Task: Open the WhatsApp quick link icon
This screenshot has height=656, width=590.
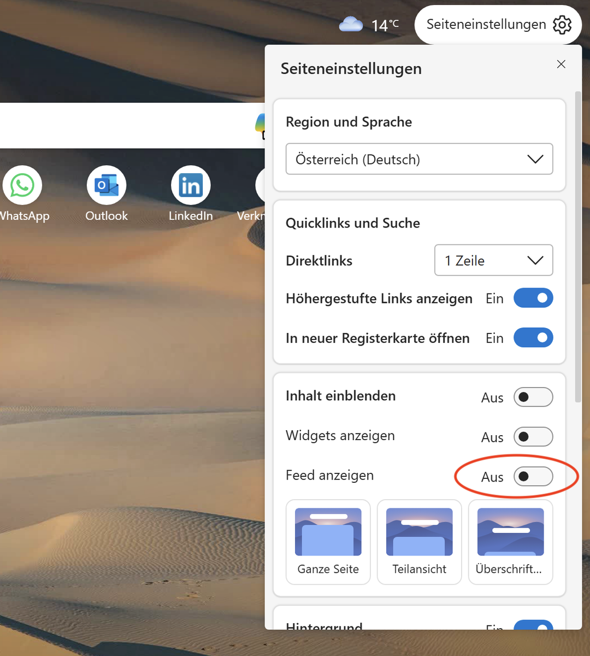Action: point(22,186)
